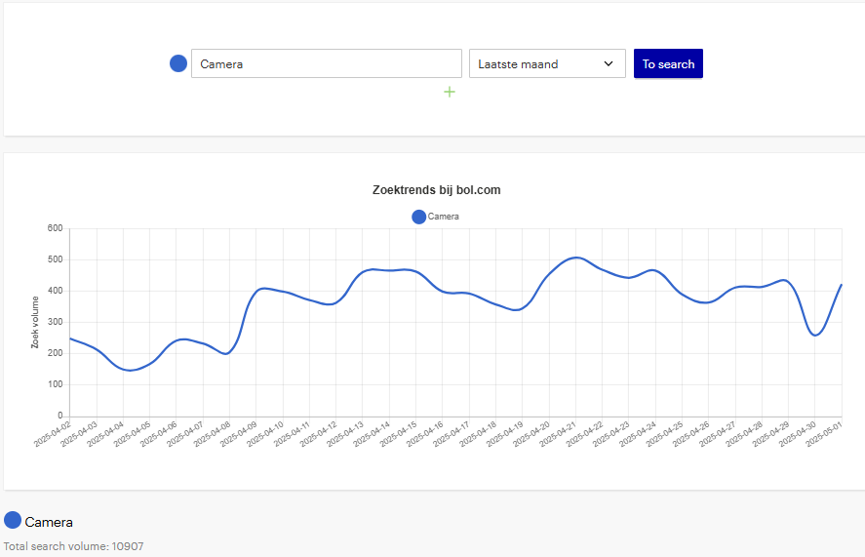Click the 600 value on the y-axis
Screen dimensions: 865x557
click(56, 228)
